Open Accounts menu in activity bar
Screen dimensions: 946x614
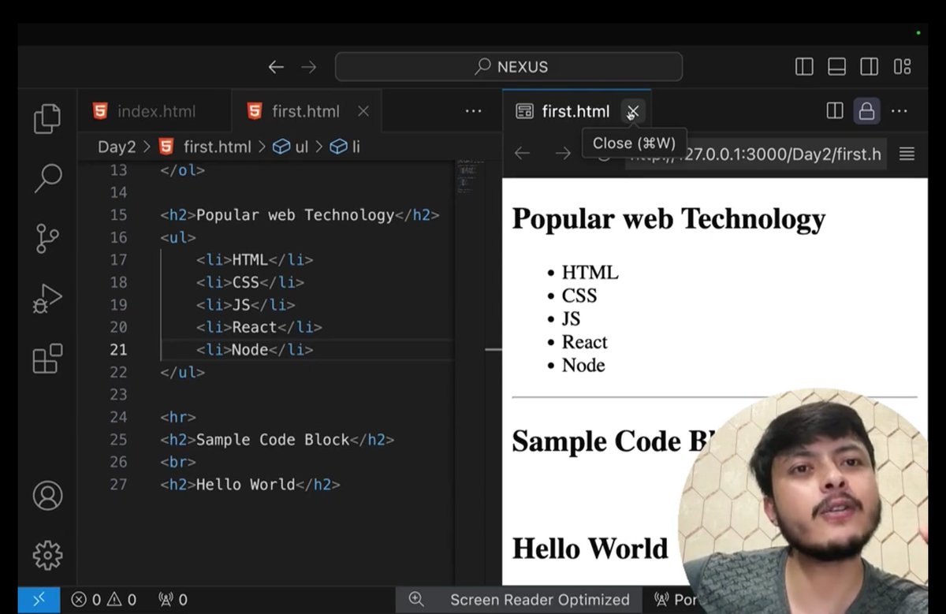click(47, 495)
